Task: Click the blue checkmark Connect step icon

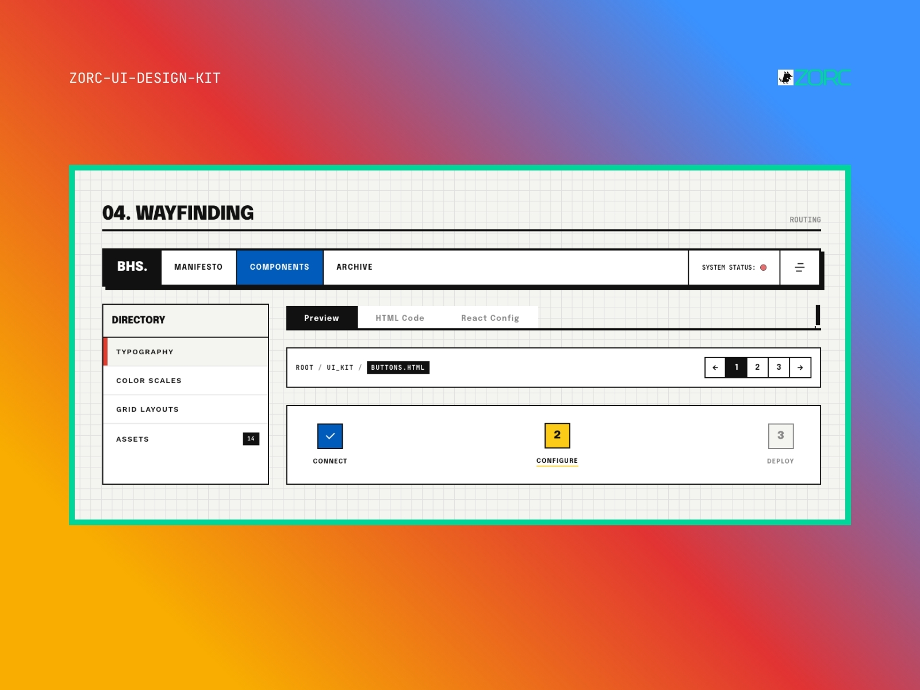Action: tap(330, 436)
